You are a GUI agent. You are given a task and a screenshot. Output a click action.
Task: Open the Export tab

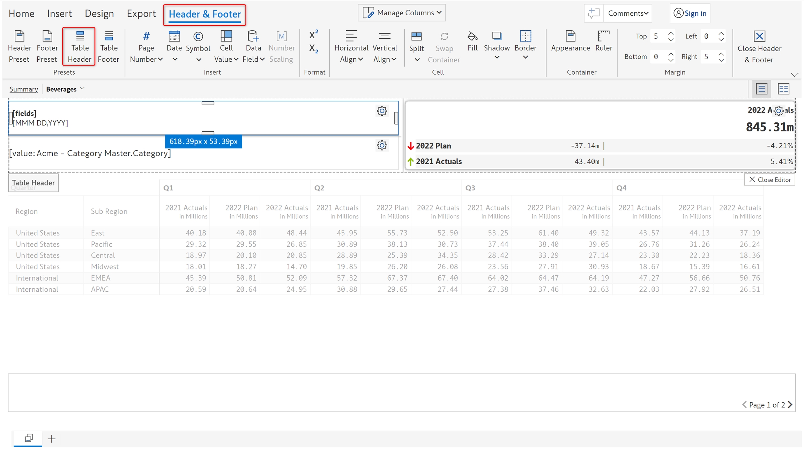(x=141, y=14)
